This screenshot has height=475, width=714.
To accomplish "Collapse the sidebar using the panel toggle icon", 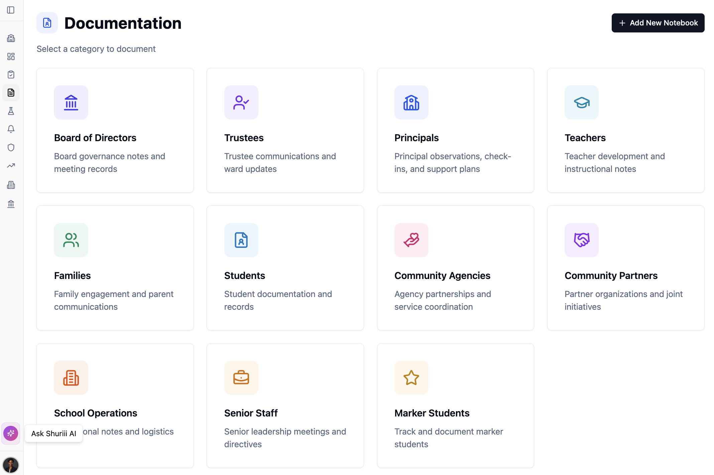I will (11, 10).
